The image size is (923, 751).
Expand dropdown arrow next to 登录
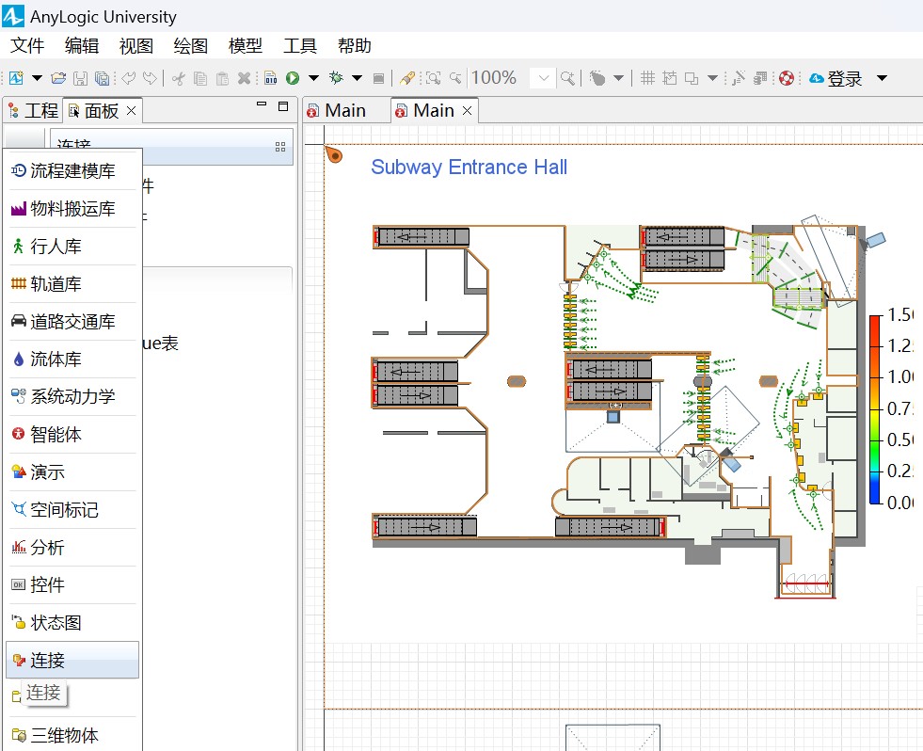[882, 78]
